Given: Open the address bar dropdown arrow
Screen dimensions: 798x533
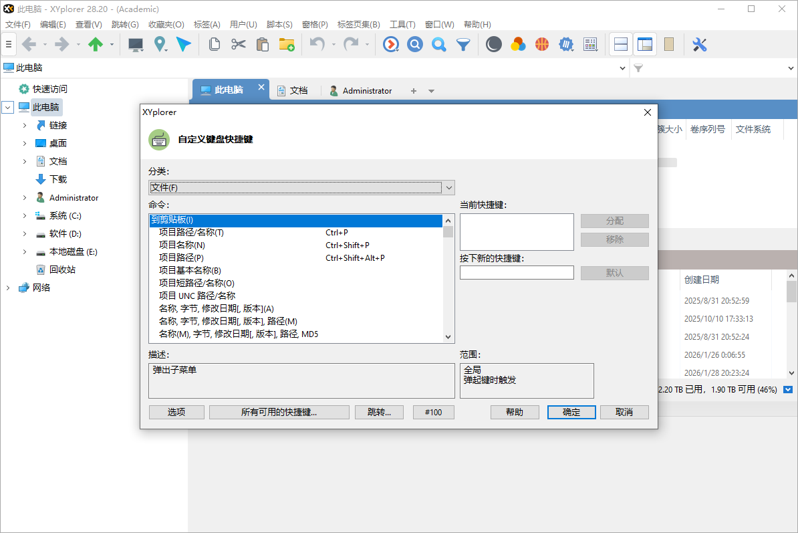Looking at the screenshot, I should [622, 68].
